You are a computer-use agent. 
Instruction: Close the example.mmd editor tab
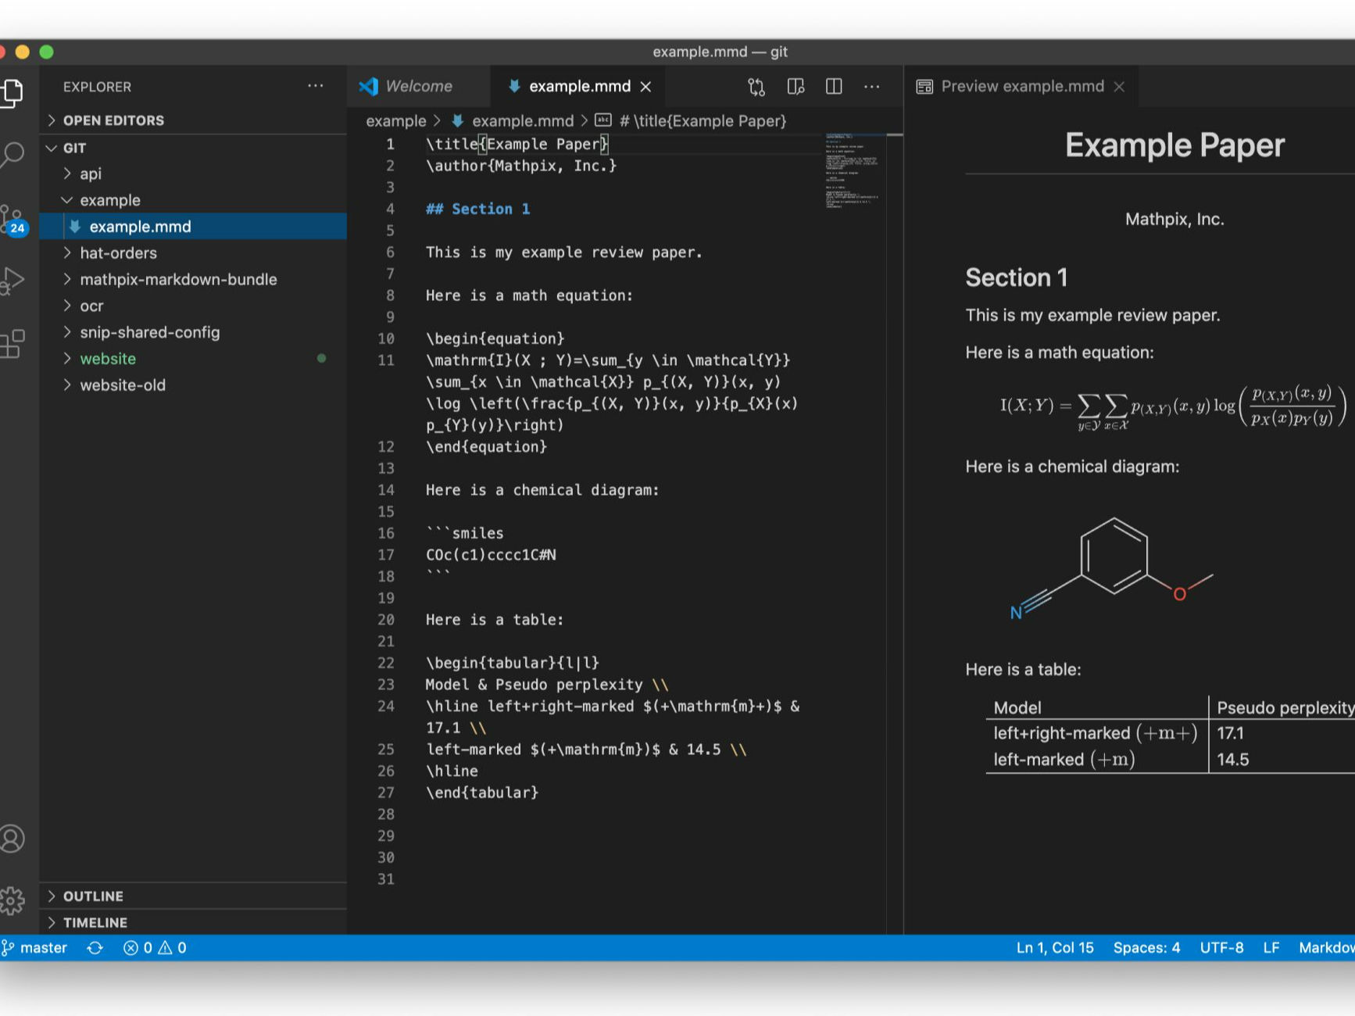click(645, 87)
